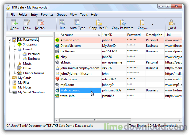Open the File menu
Image resolution: width=189 pixels, height=135 pixels.
click(x=13, y=15)
